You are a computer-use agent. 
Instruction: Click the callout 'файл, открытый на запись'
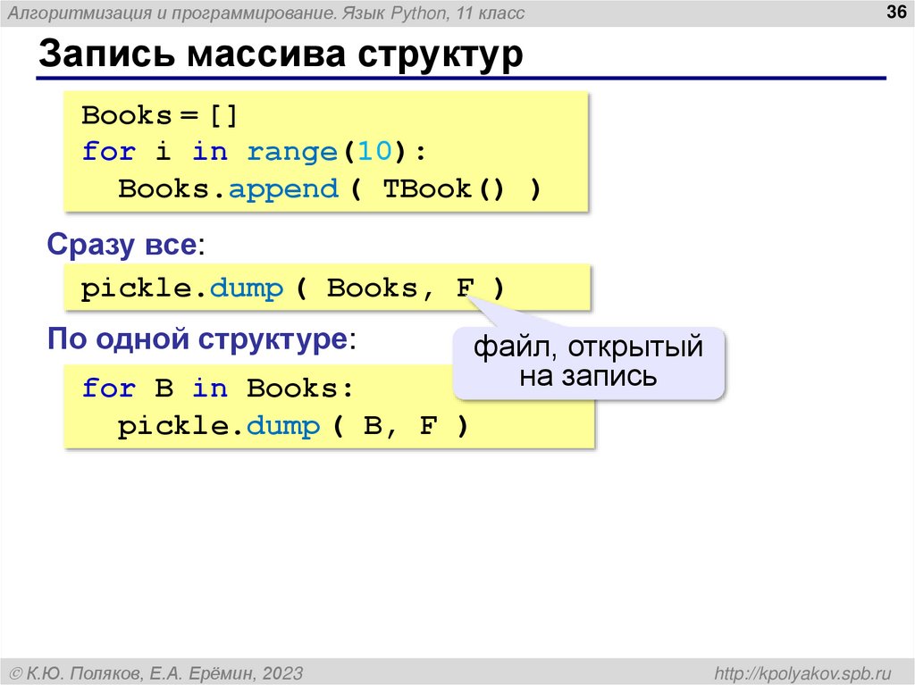tap(588, 362)
